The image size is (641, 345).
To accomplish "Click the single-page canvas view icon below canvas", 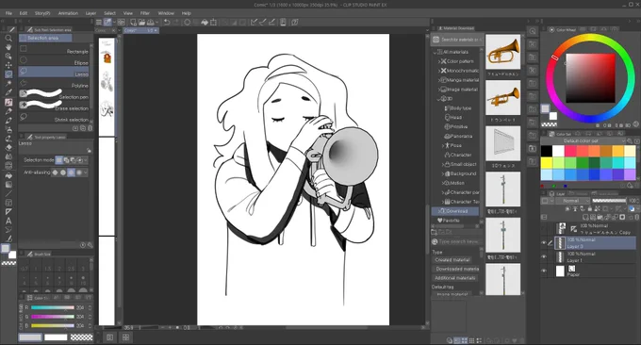I will 109,337.
